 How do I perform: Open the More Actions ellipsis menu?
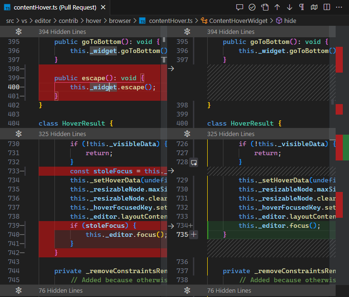pyautogui.click(x=338, y=8)
